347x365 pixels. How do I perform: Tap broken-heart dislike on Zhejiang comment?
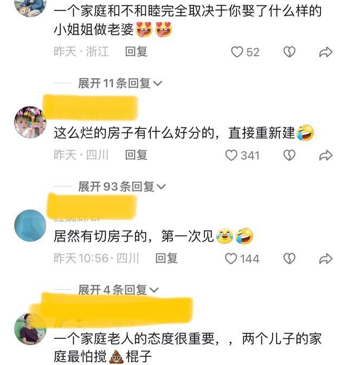click(290, 52)
